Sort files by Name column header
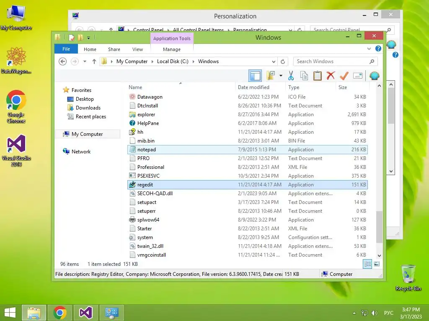The width and height of the screenshot is (429, 321). coord(135,87)
